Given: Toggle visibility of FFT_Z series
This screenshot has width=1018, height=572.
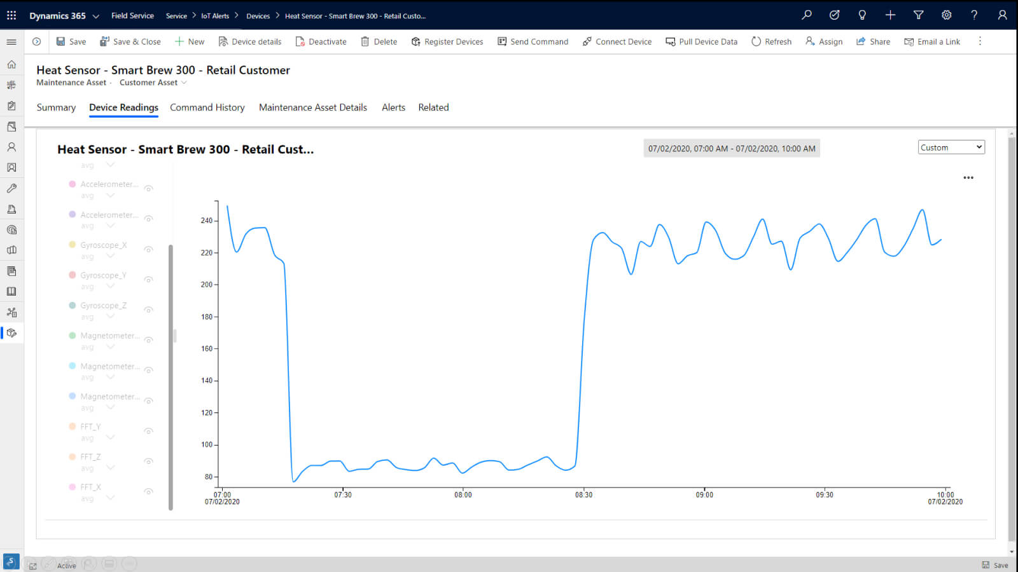Looking at the screenshot, I should [x=148, y=461].
